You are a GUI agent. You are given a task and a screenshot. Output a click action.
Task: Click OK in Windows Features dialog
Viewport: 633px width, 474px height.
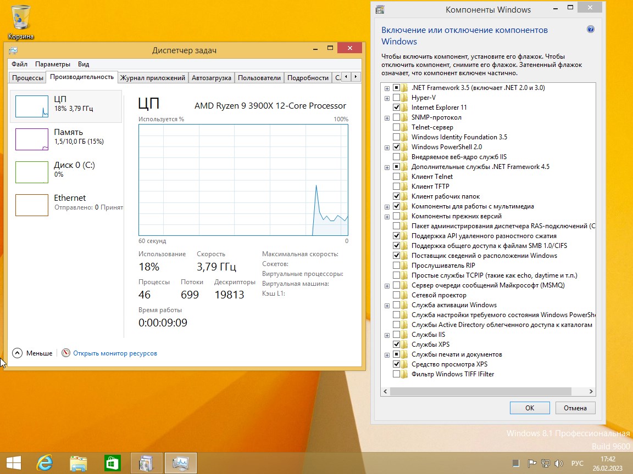pyautogui.click(x=529, y=408)
